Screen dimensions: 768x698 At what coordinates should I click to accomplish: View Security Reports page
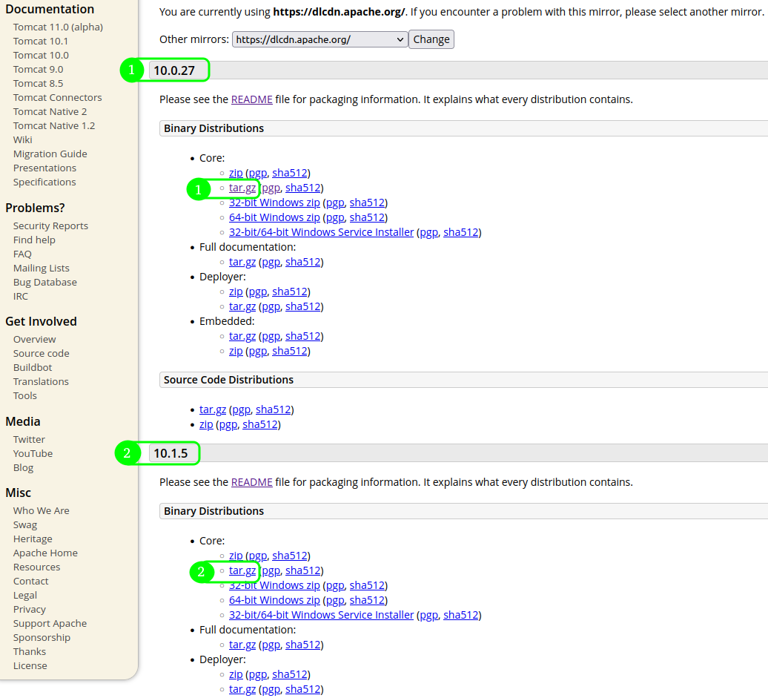point(50,226)
